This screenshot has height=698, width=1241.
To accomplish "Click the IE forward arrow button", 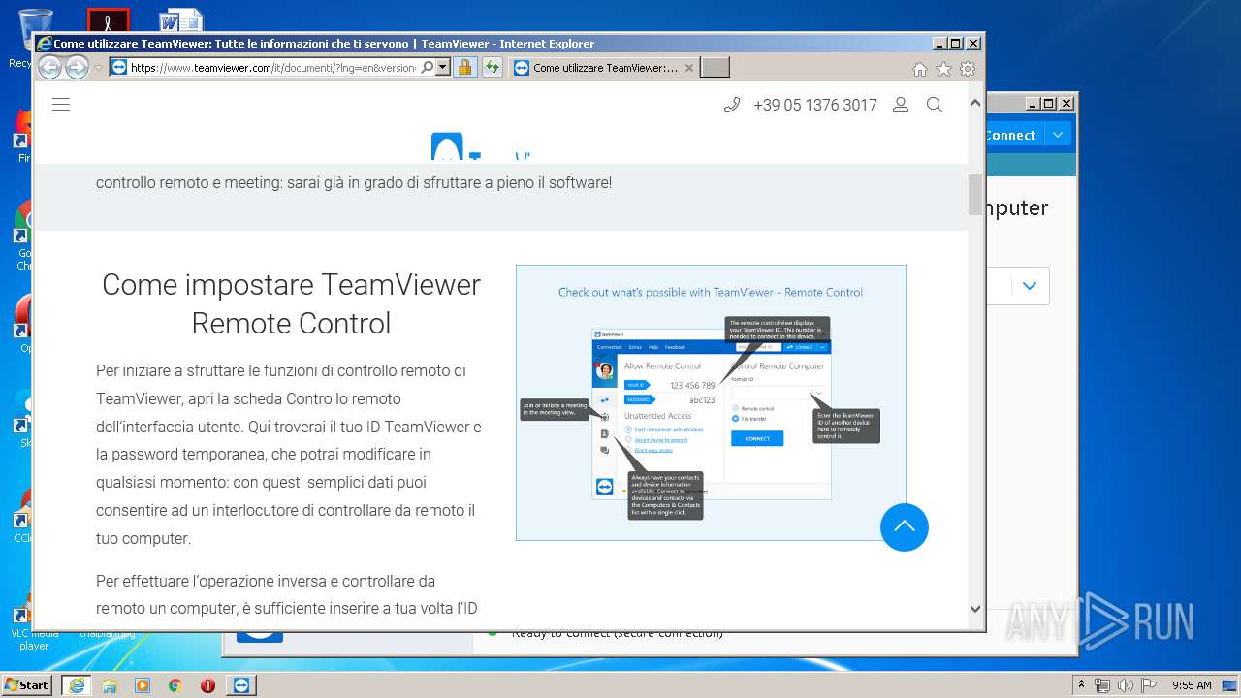I will [x=77, y=67].
